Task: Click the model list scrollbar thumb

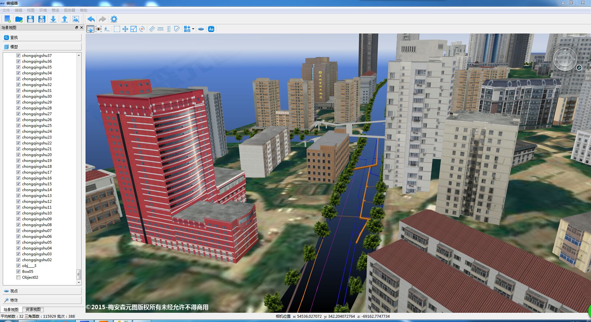Action: click(79, 274)
